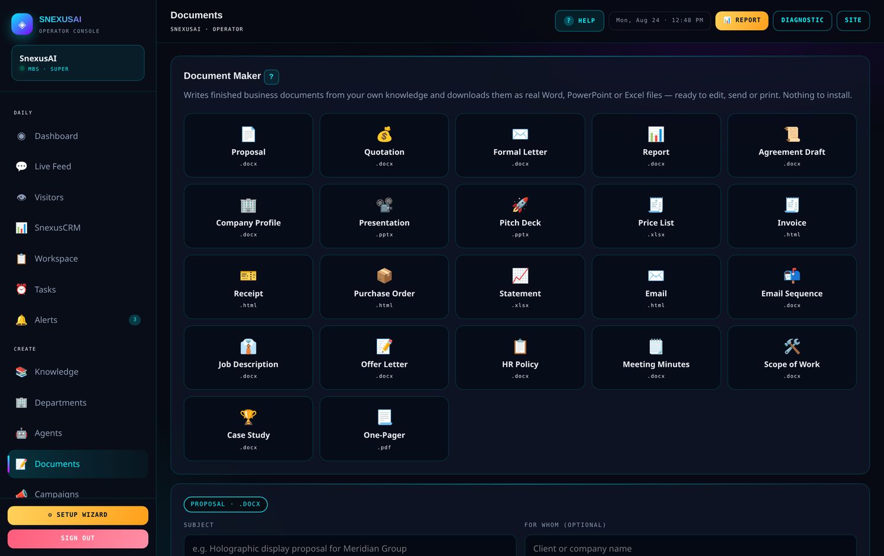Select the Pitch Deck rocket icon
The image size is (884, 556).
pos(520,205)
